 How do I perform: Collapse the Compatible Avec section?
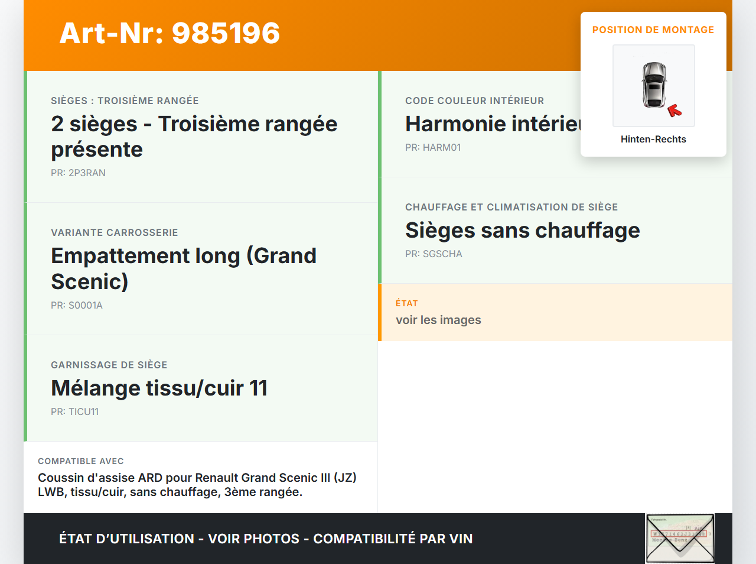click(81, 461)
